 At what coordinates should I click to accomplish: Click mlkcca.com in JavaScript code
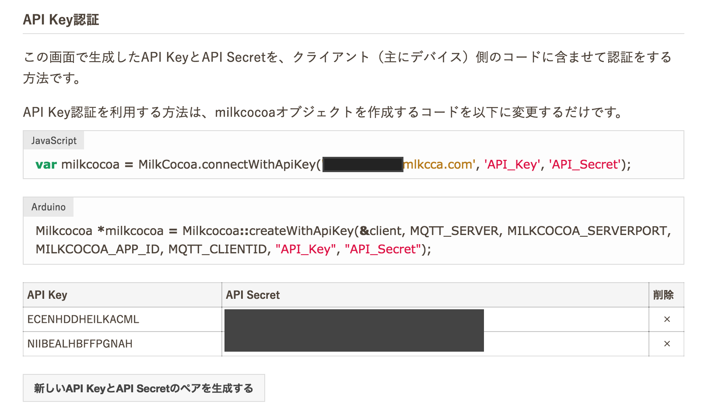(x=438, y=164)
